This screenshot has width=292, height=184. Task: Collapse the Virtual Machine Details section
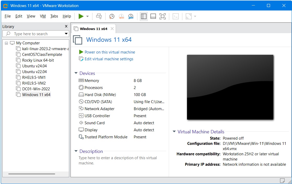click(x=174, y=131)
